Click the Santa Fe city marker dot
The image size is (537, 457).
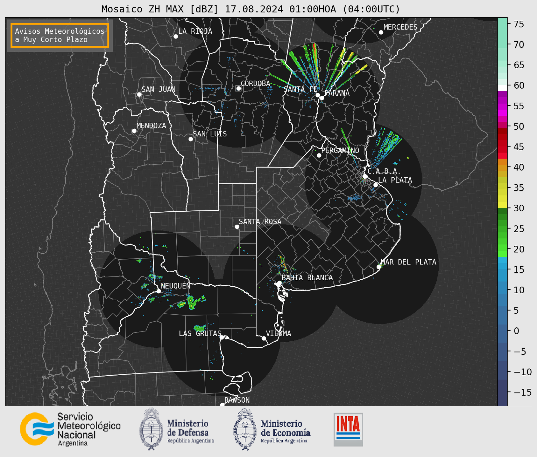pyautogui.click(x=318, y=95)
